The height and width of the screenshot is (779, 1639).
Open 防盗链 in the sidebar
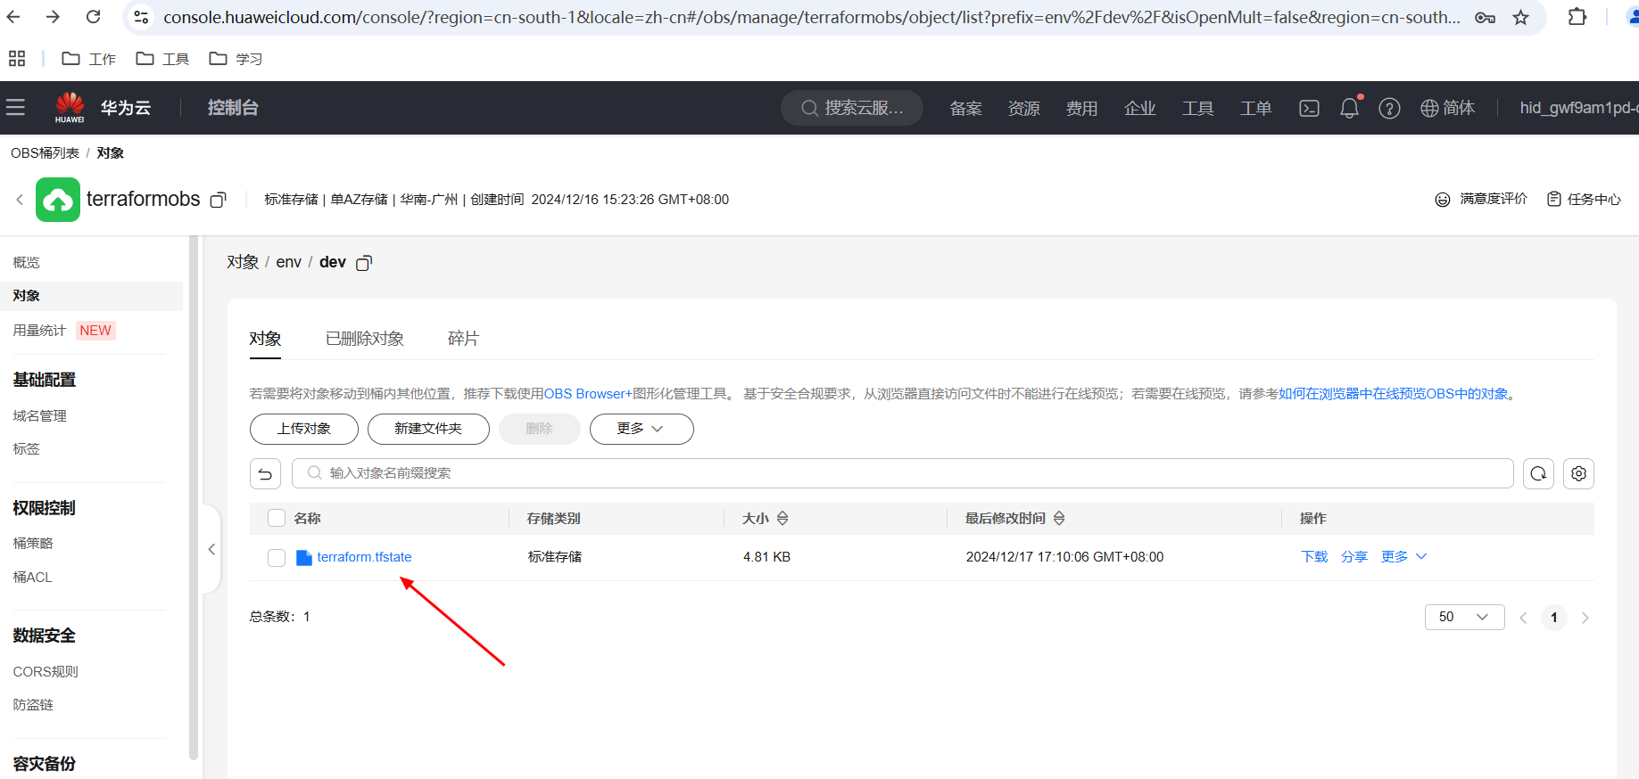(x=33, y=704)
